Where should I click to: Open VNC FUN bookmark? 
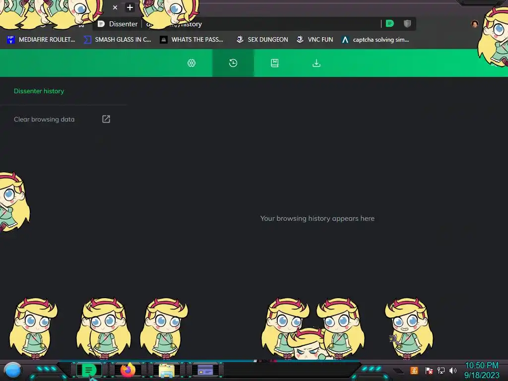click(x=315, y=40)
